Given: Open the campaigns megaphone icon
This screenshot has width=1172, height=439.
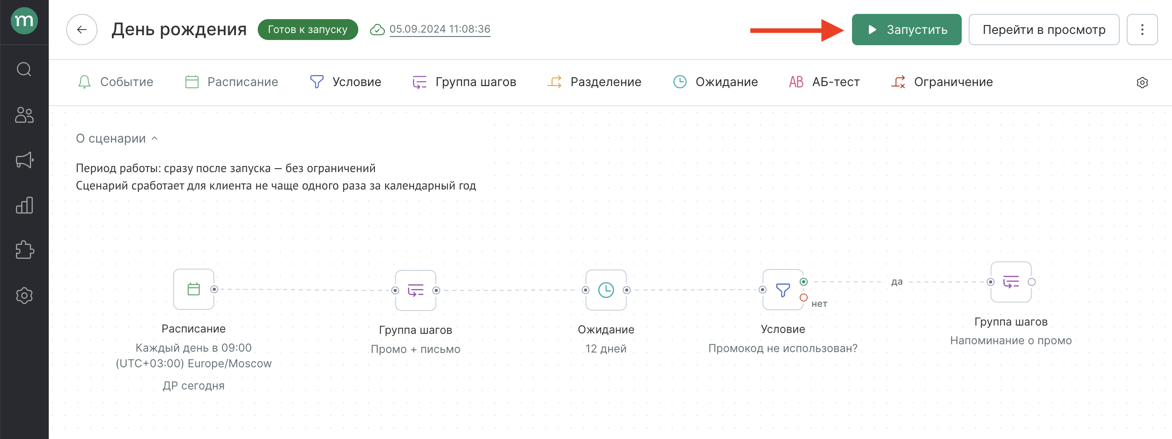Looking at the screenshot, I should pyautogui.click(x=24, y=160).
